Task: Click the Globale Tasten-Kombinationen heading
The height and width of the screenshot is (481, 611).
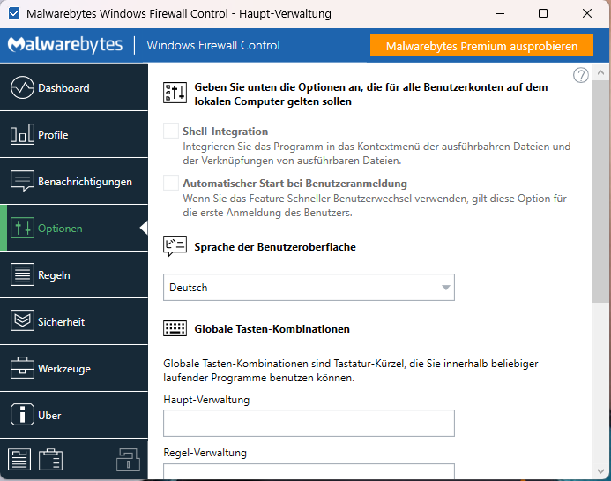Action: click(272, 329)
